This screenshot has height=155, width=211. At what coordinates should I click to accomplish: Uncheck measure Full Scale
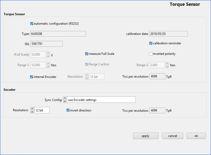pyautogui.click(x=87, y=54)
